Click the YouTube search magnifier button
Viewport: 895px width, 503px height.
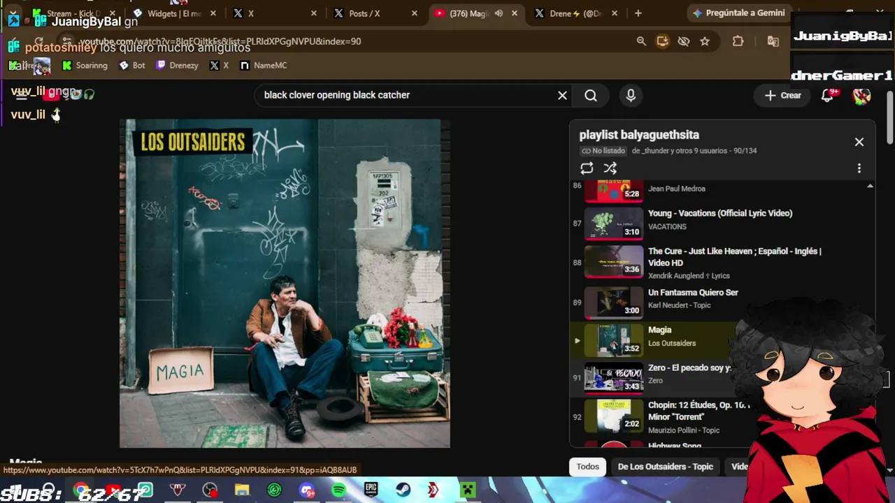point(591,95)
